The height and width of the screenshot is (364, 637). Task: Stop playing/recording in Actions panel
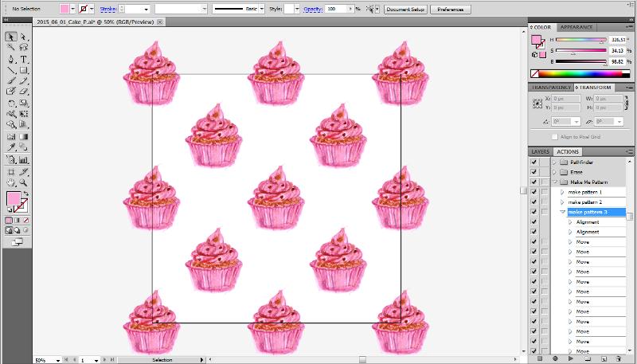click(x=540, y=358)
